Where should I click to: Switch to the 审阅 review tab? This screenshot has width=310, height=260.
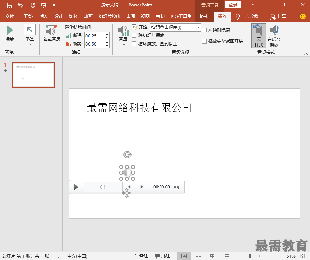pos(131,17)
